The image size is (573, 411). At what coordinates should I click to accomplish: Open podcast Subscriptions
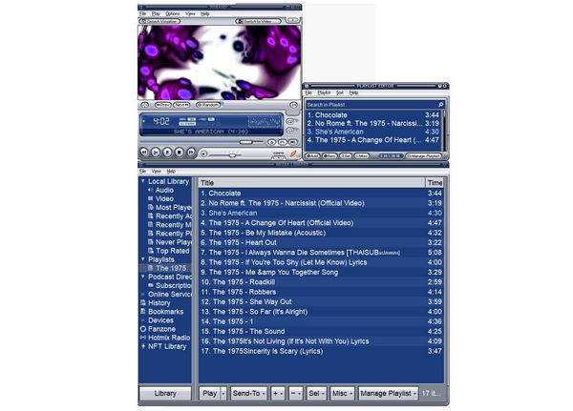click(x=170, y=285)
